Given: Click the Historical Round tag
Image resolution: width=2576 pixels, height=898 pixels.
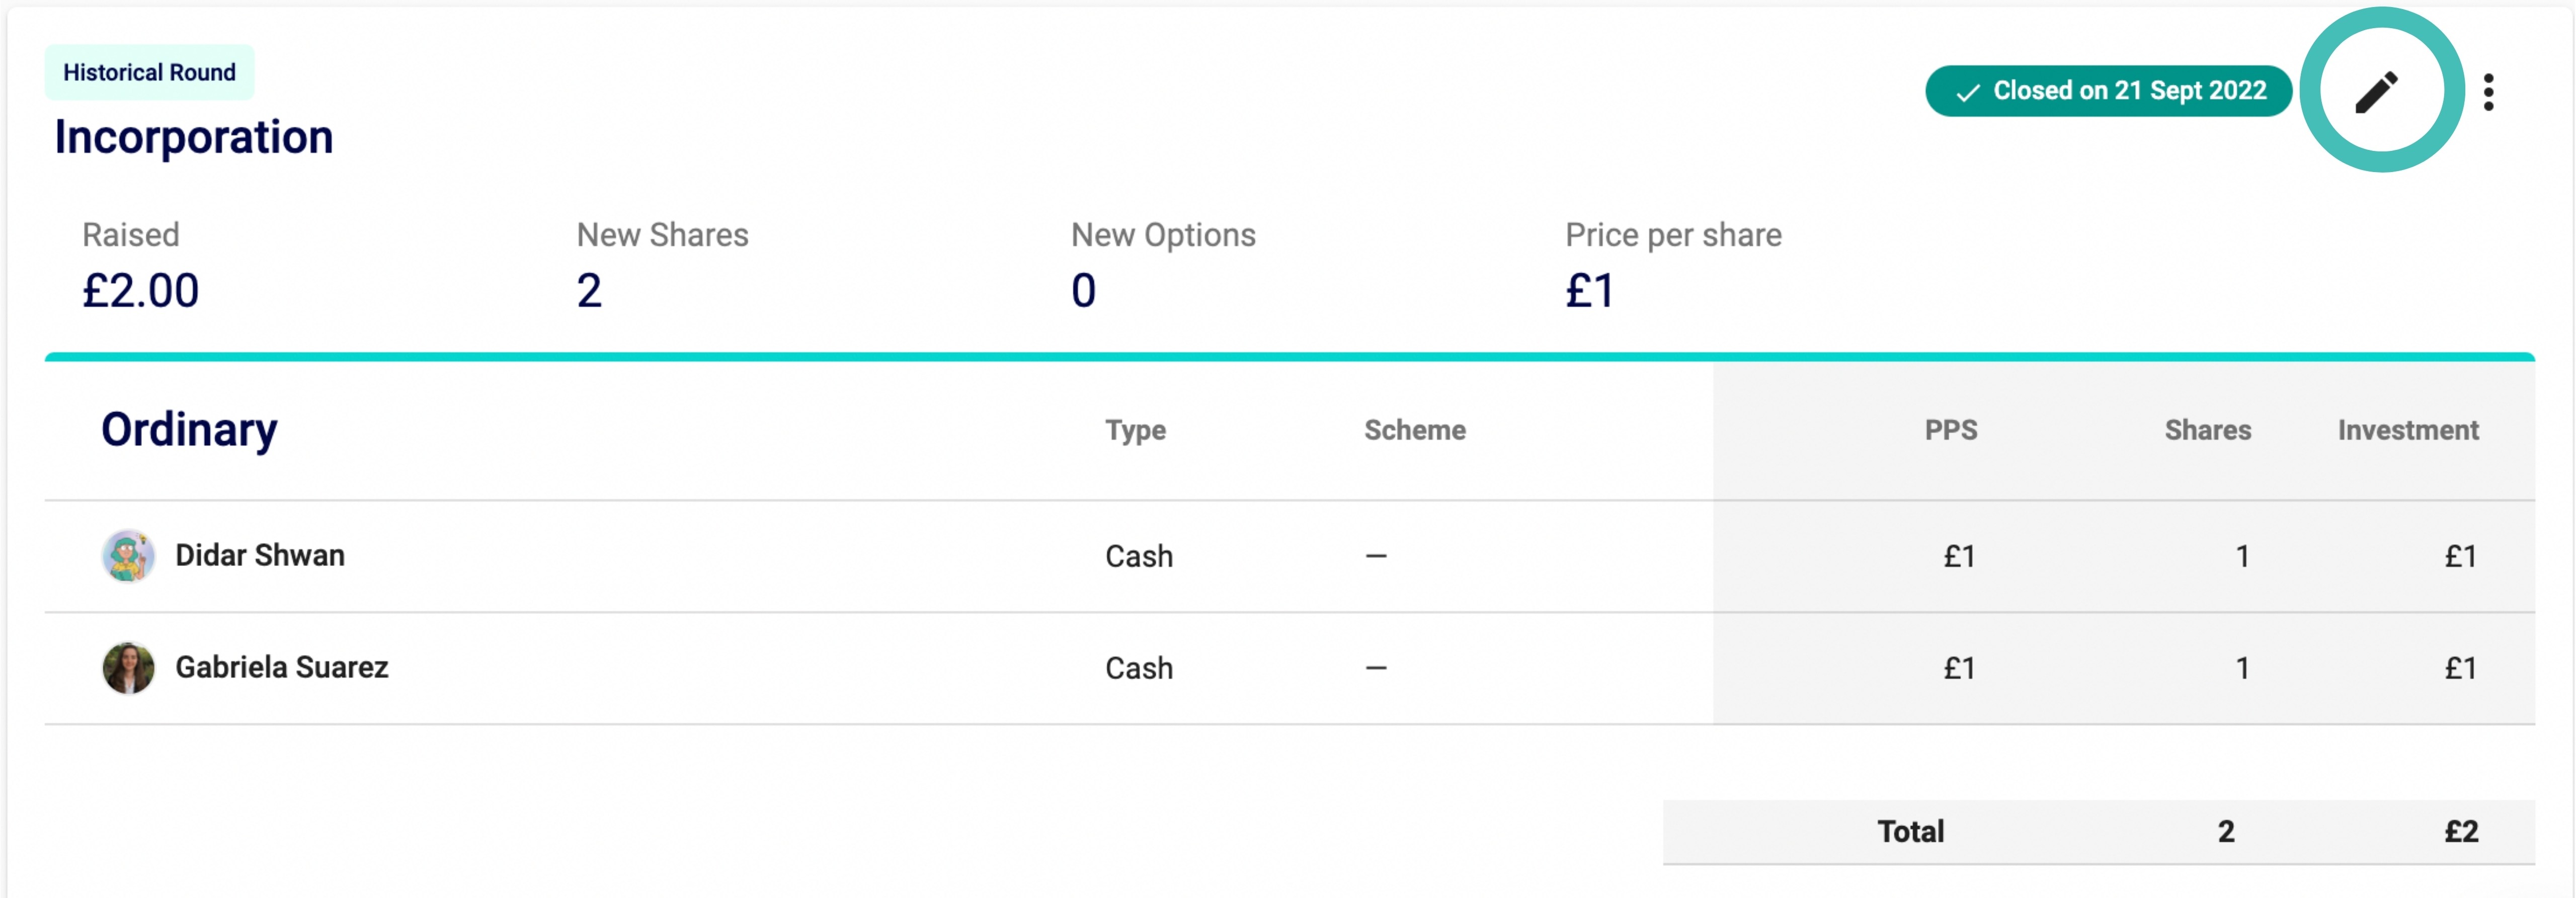Looking at the screenshot, I should pyautogui.click(x=149, y=72).
